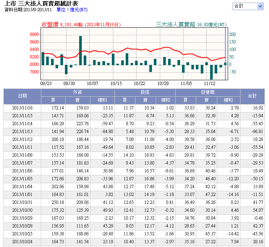
Task: Click trust buy value 14.10 on 2013/11/08
Action: tap(129, 155)
